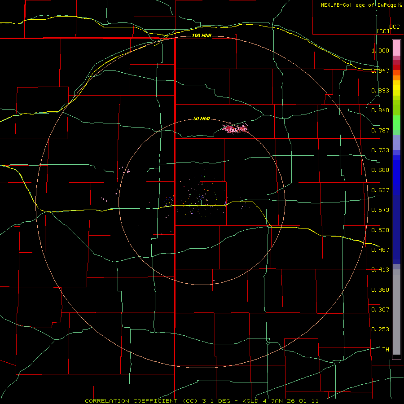Click the Correlation Coefficient caption at bottom

pyautogui.click(x=202, y=401)
